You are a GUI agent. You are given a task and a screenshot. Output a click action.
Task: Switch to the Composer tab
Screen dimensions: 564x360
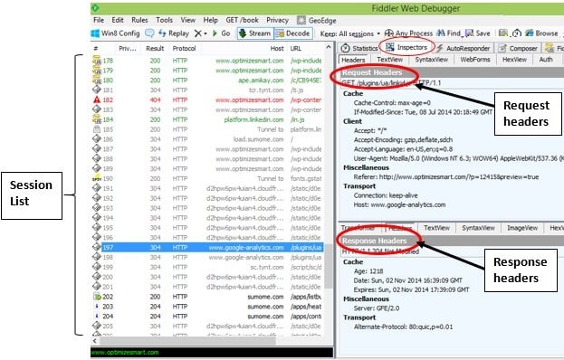click(x=518, y=48)
